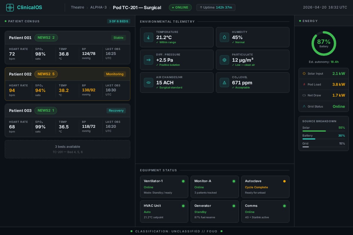Click Patient 001 NEWS2 score badge

coord(46,38)
